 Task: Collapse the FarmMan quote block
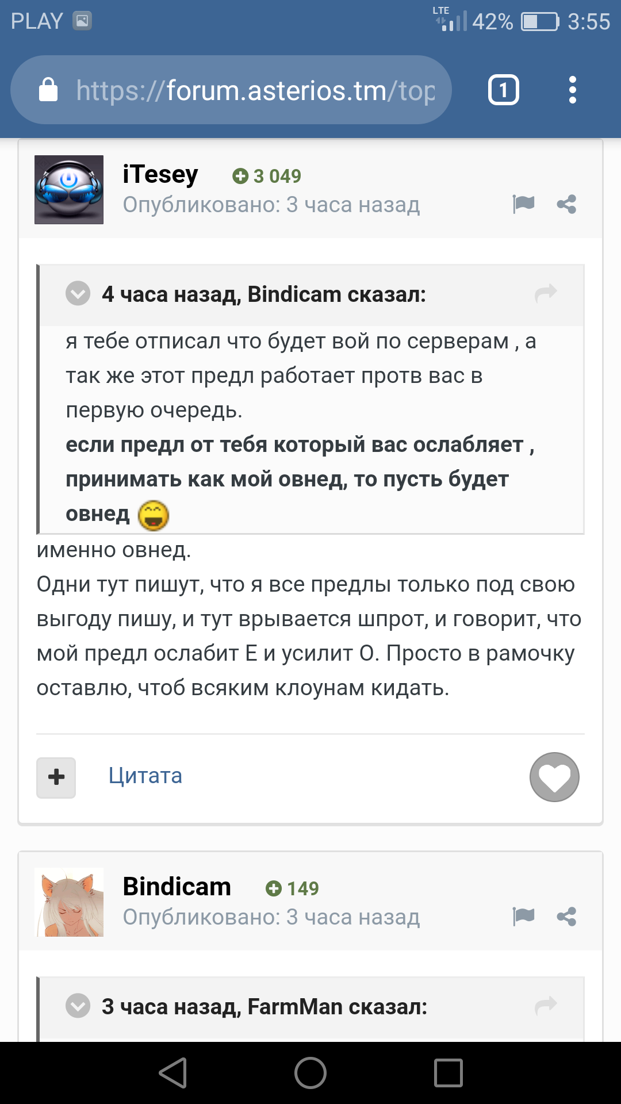click(78, 1006)
